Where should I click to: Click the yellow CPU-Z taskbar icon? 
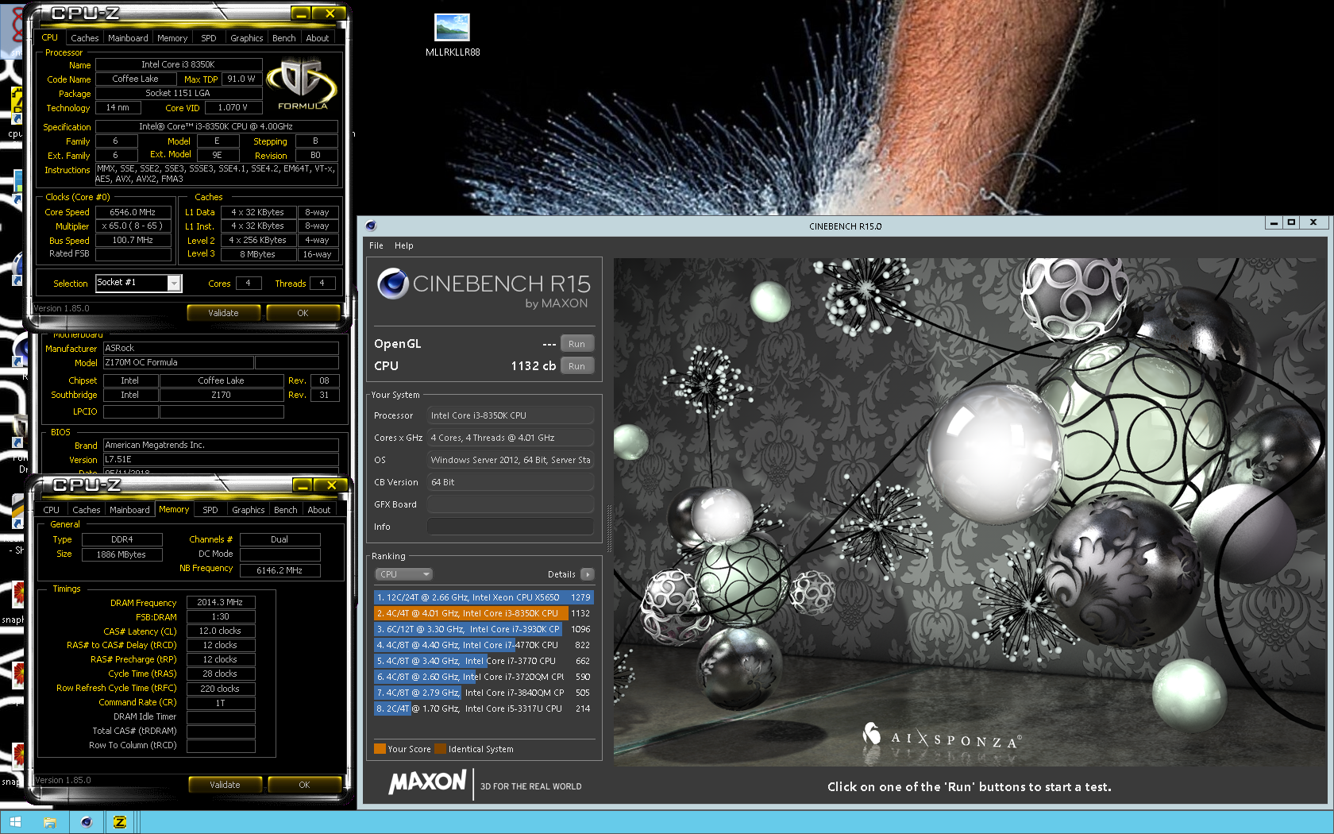(x=120, y=822)
